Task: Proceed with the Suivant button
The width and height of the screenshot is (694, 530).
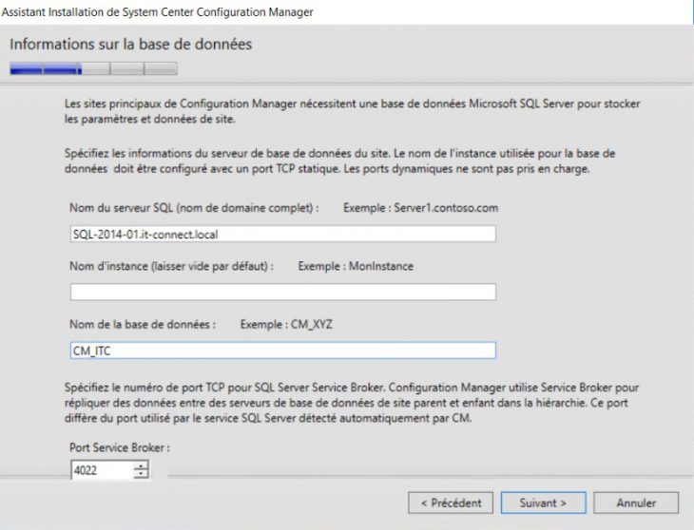Action: point(543,502)
